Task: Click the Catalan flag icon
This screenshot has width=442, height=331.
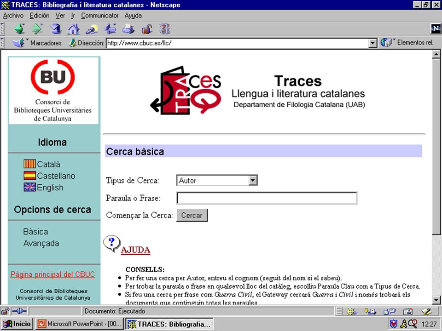Action: (29, 164)
